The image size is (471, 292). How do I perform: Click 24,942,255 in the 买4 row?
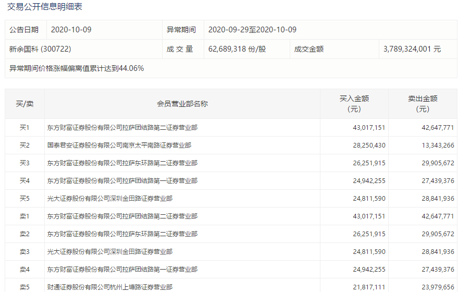(369, 181)
